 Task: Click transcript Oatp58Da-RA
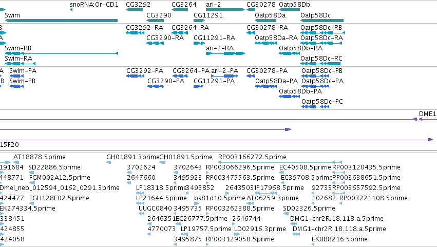[x=265, y=43]
